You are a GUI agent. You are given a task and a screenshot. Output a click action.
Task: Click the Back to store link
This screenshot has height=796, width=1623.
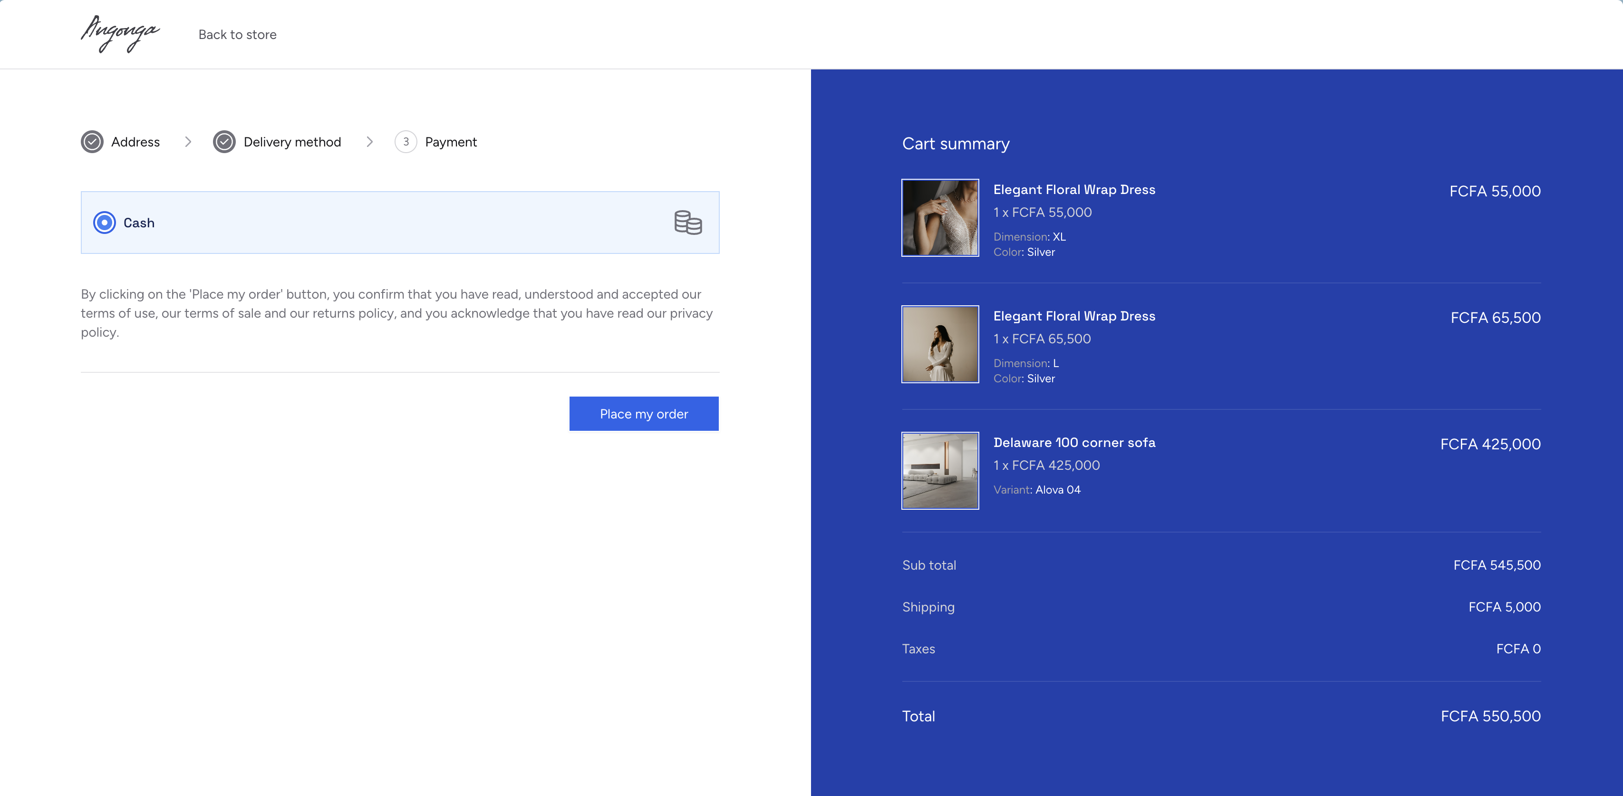click(x=237, y=35)
